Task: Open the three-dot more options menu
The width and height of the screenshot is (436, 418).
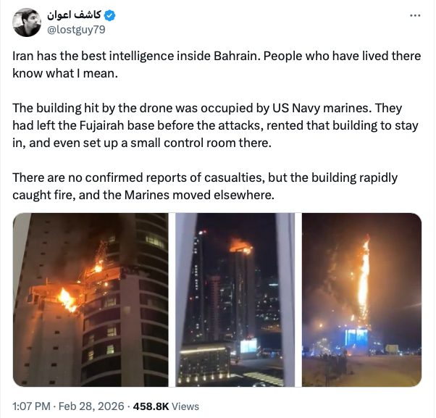Action: point(415,15)
